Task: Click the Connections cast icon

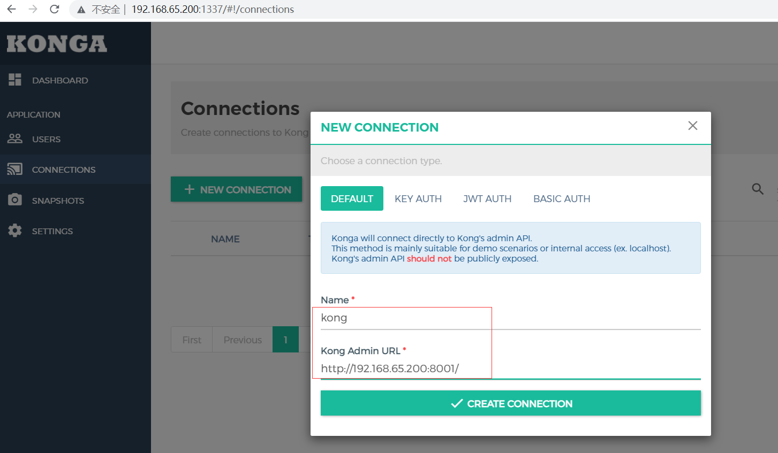Action: pos(15,169)
